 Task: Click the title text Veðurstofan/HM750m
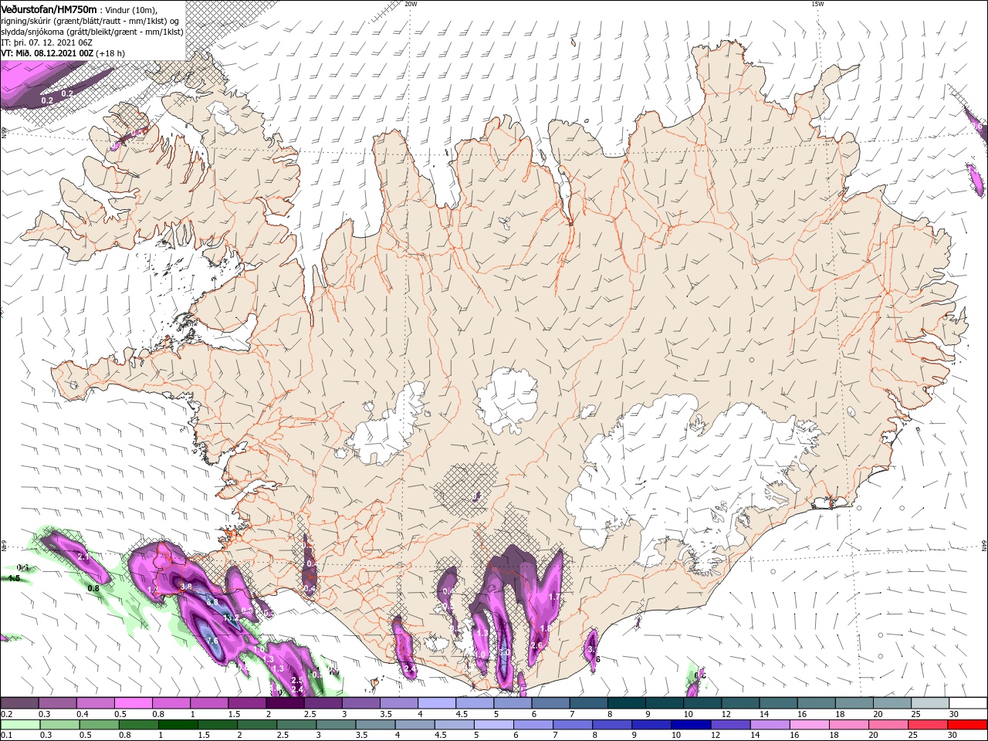49,8
